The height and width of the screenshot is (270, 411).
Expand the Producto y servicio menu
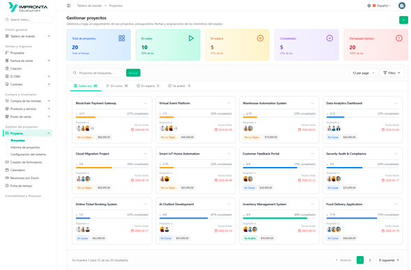28,109
